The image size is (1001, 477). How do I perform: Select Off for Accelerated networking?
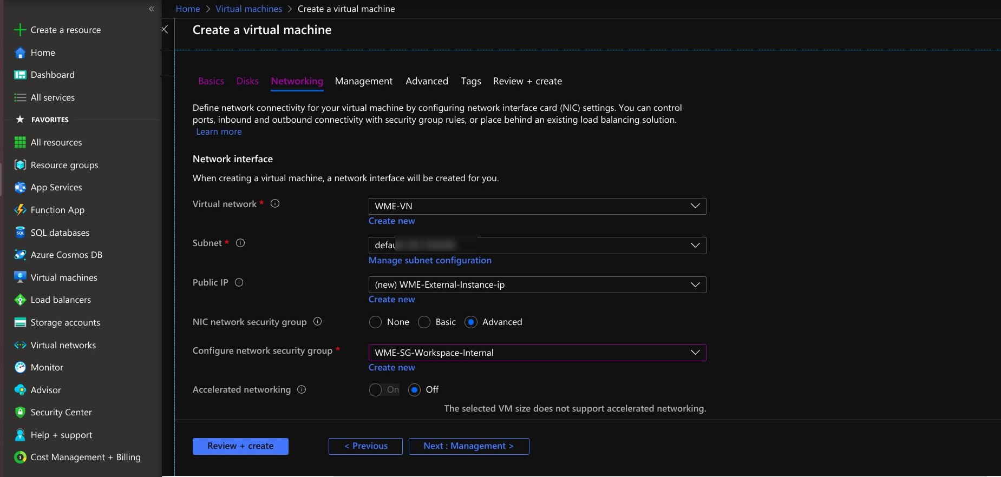click(414, 390)
